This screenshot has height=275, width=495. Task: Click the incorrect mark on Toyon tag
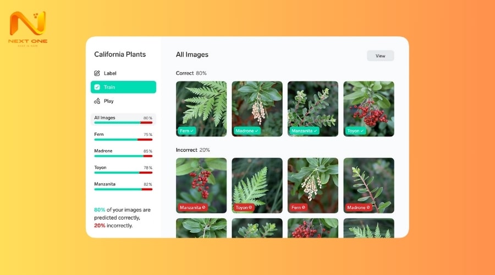(x=250, y=207)
